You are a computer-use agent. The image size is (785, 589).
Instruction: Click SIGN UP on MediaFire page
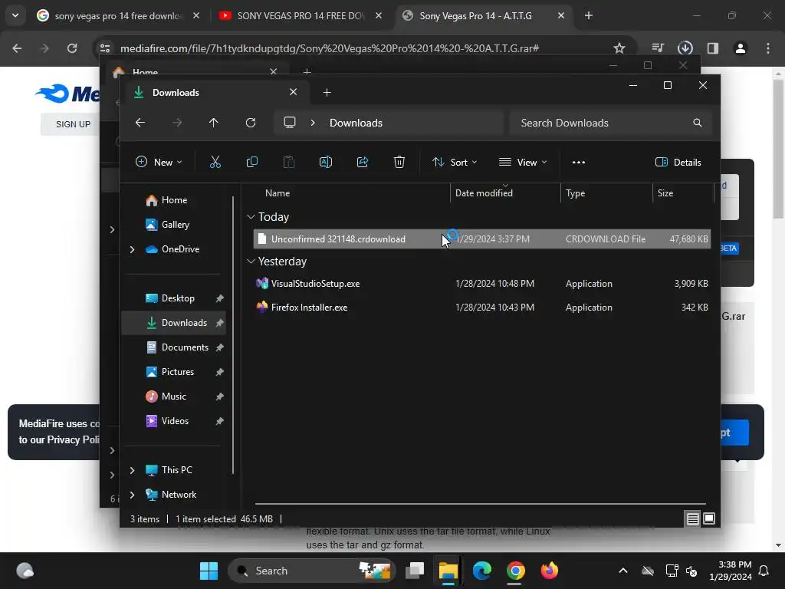(73, 124)
